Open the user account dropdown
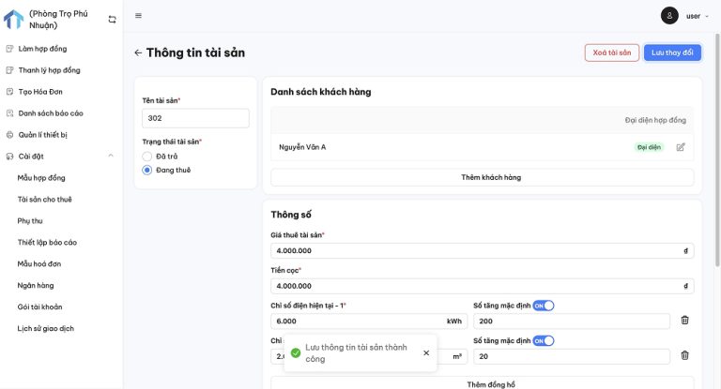 pyautogui.click(x=698, y=16)
